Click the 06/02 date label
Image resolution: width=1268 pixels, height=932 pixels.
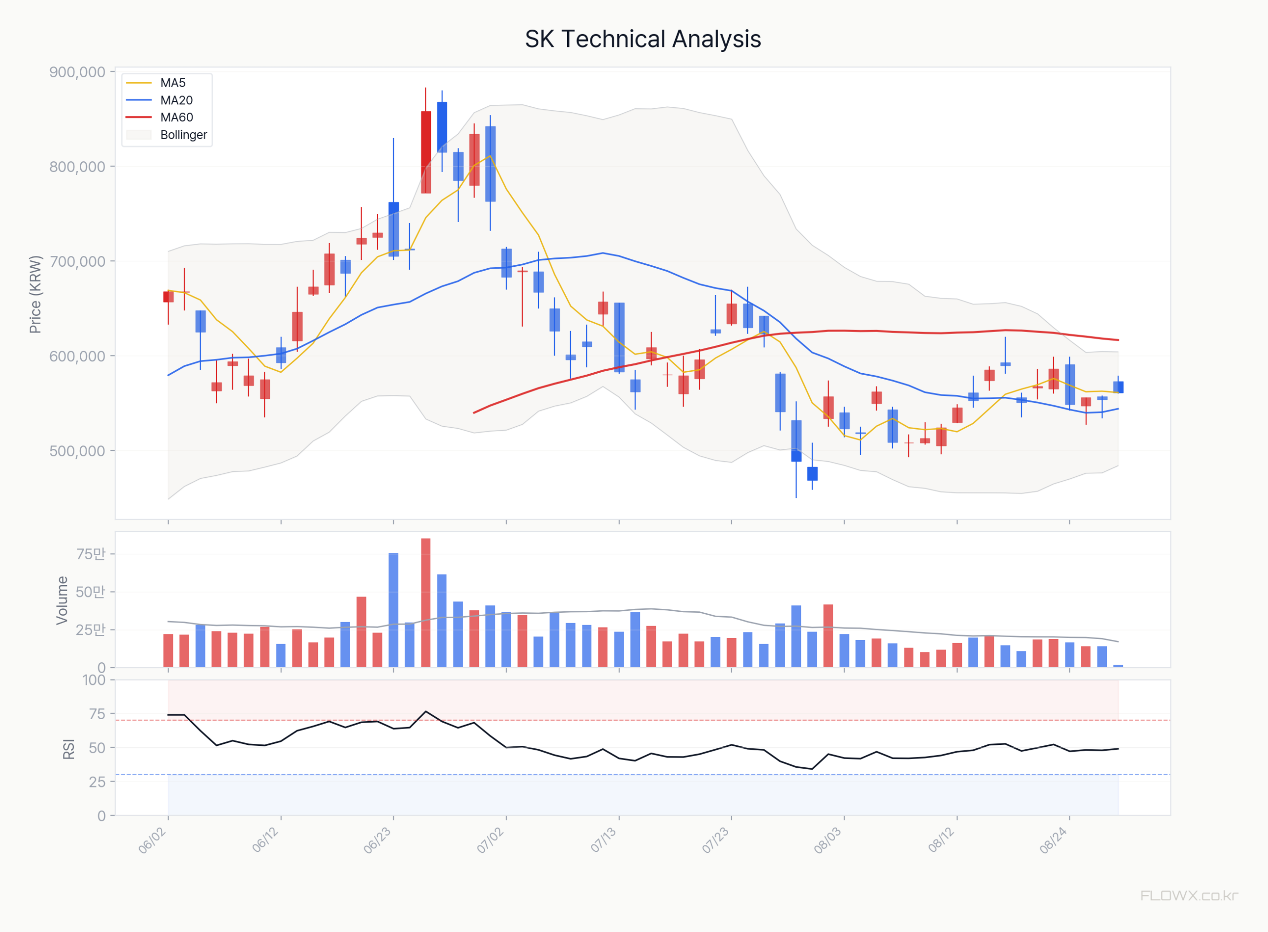click(x=153, y=840)
